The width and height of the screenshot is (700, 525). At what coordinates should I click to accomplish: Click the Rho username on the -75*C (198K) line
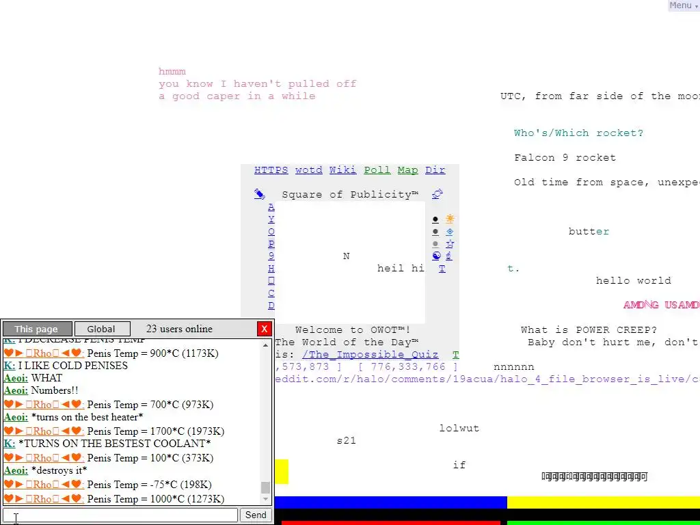tap(44, 485)
